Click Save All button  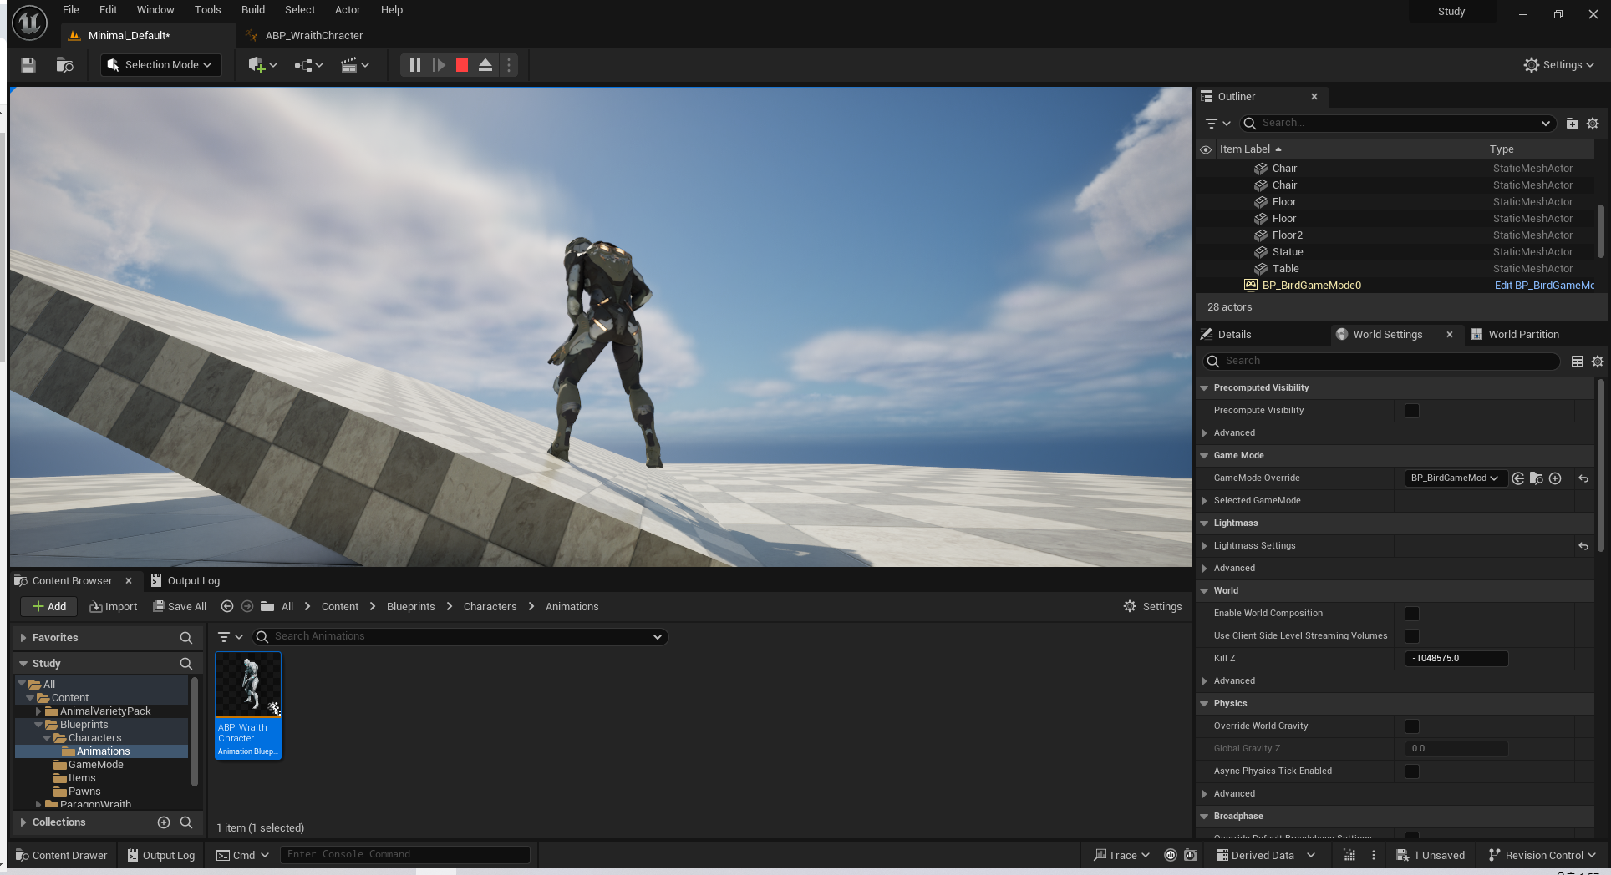coord(180,607)
